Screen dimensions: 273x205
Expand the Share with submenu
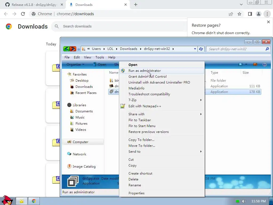coord(162,114)
